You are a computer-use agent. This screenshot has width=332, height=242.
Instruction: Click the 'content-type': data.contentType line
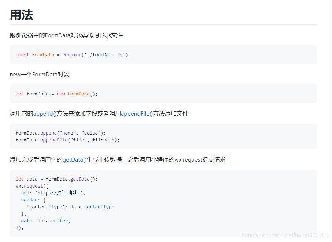click(x=70, y=207)
